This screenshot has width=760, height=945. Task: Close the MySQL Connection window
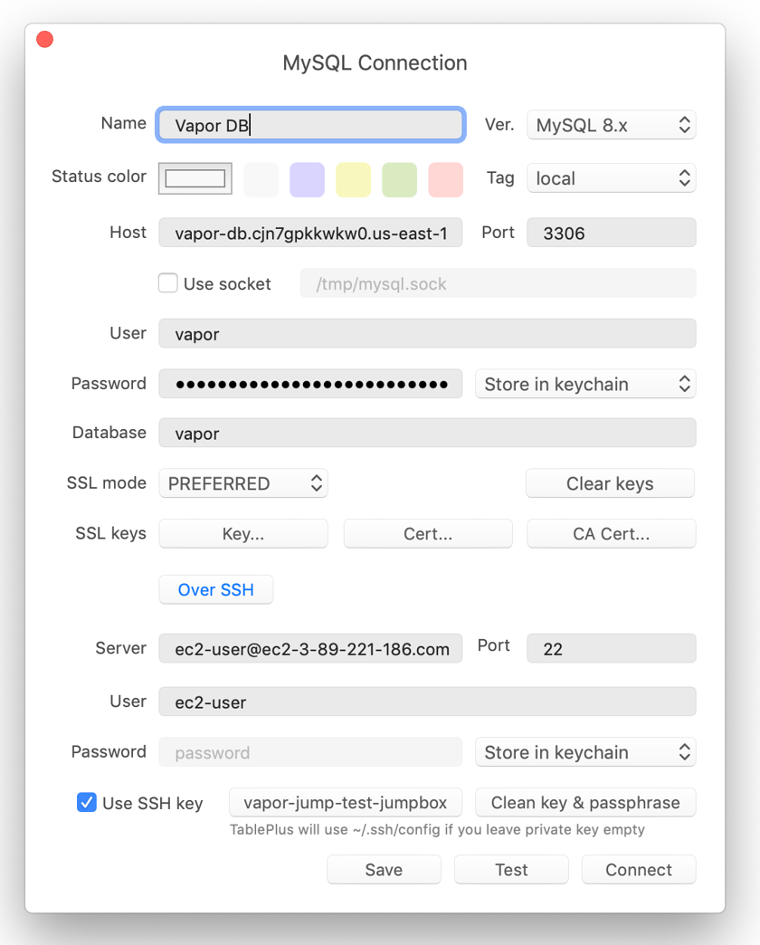pos(44,40)
